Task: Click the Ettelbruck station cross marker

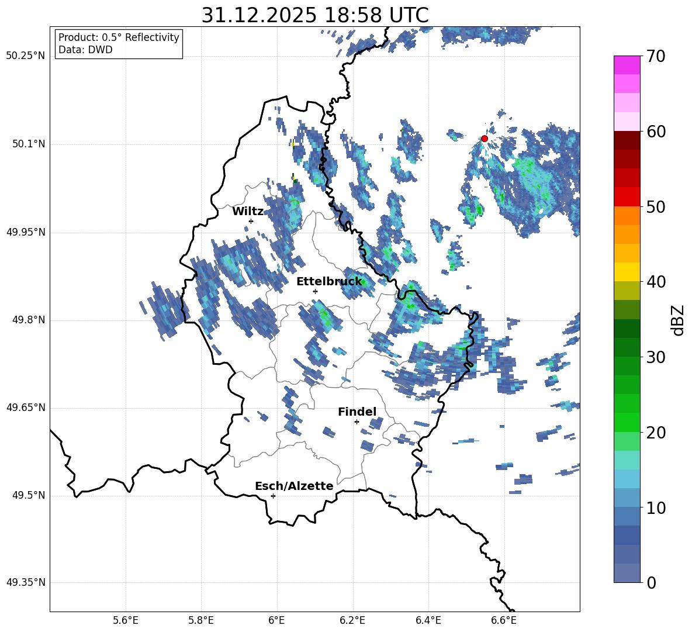Action: pyautogui.click(x=315, y=291)
